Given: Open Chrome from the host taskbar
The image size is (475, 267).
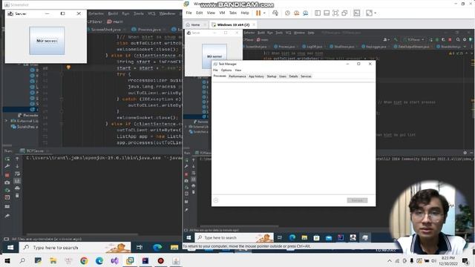Looking at the screenshot, I should coord(84,260).
